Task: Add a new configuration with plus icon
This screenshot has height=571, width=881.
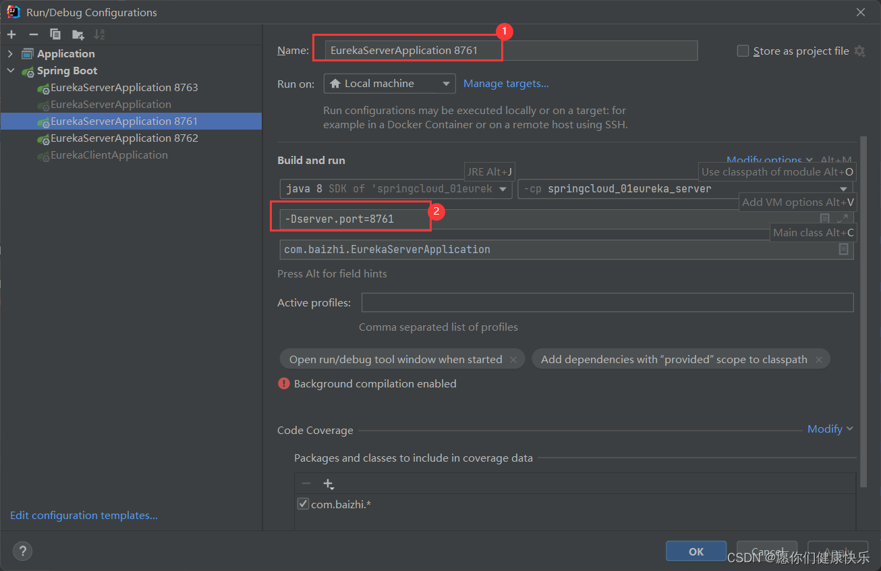Action: tap(11, 34)
